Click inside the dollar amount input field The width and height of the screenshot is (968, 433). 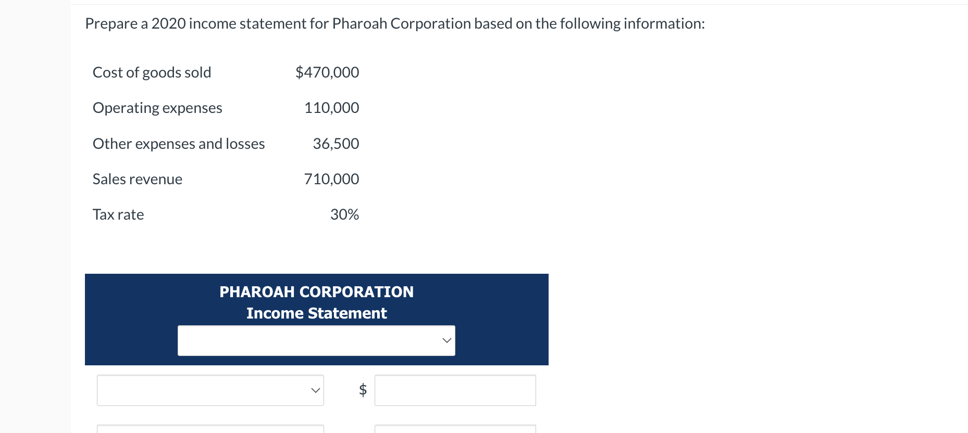[x=455, y=390]
